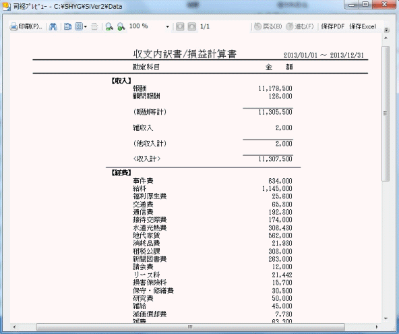Image resolution: width=399 pixels, height=334 pixels.
Task: Click the zoom out magnifier icon
Action: (109, 26)
